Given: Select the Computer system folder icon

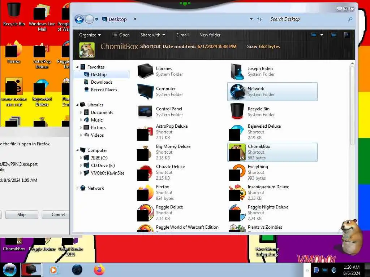Looking at the screenshot, I should (x=145, y=91).
